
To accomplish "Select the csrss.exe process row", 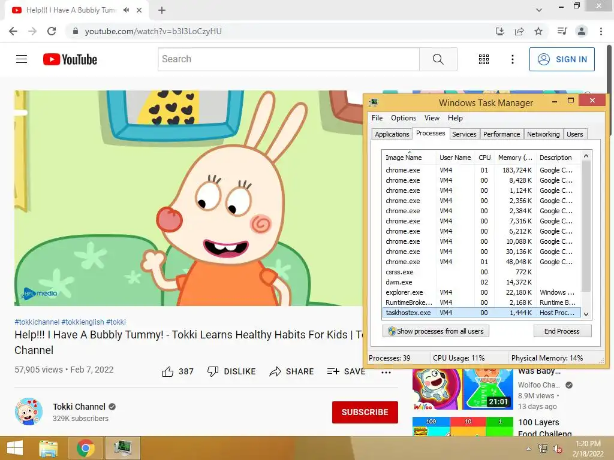I will click(481, 272).
